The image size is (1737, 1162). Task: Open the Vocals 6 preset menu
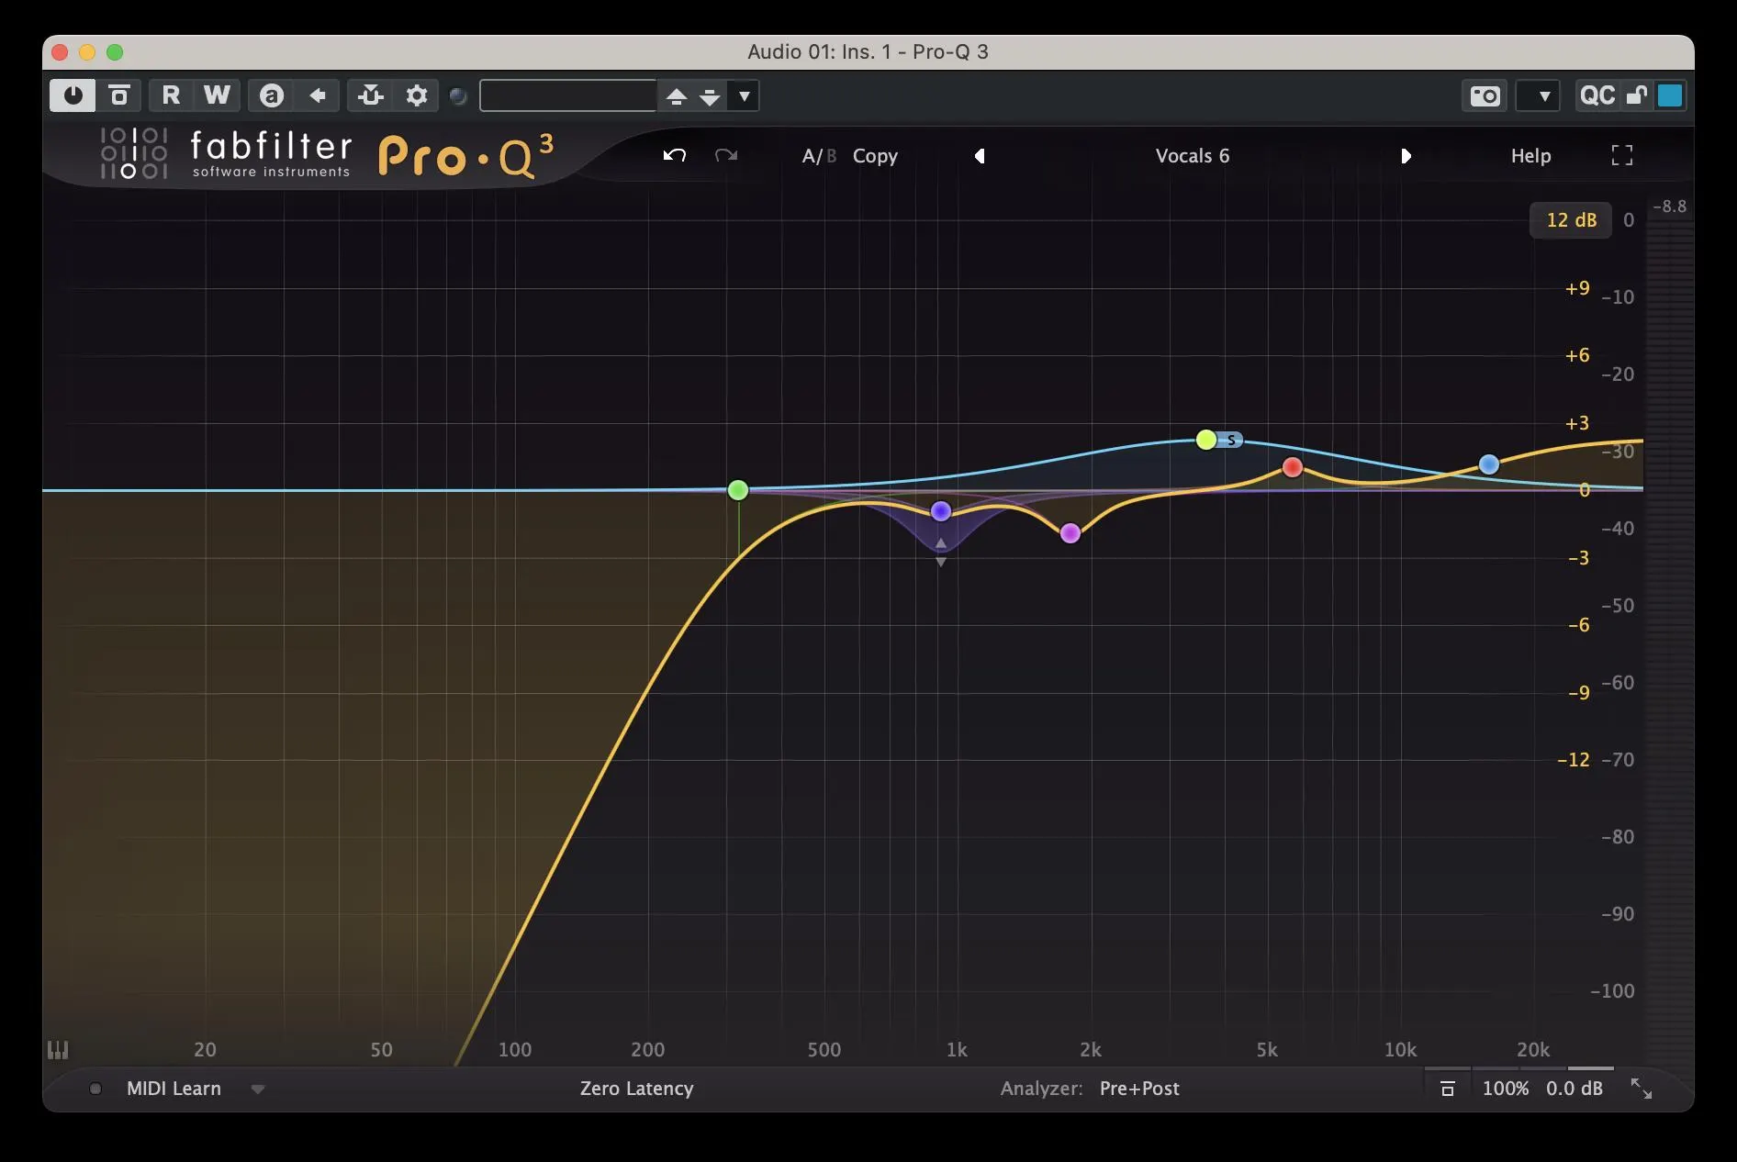pos(1192,156)
